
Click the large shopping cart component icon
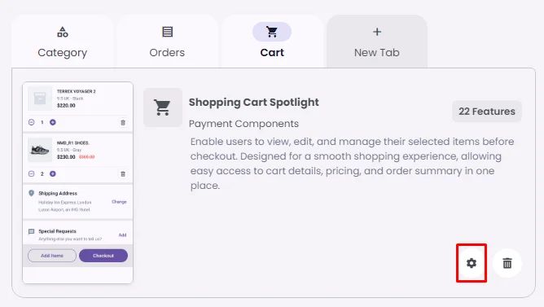tap(163, 107)
